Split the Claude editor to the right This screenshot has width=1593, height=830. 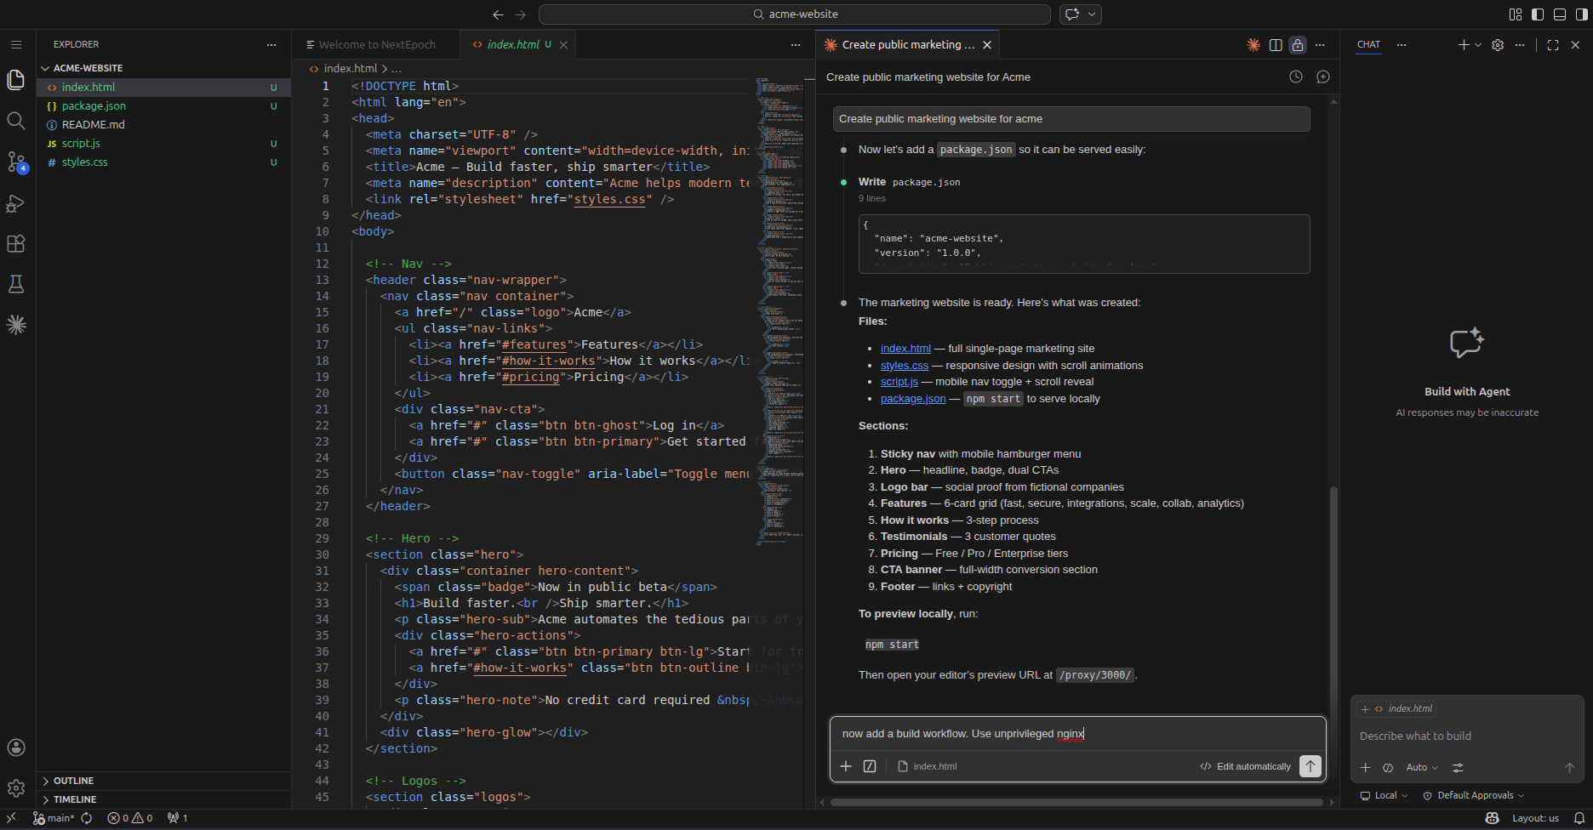click(x=1276, y=45)
